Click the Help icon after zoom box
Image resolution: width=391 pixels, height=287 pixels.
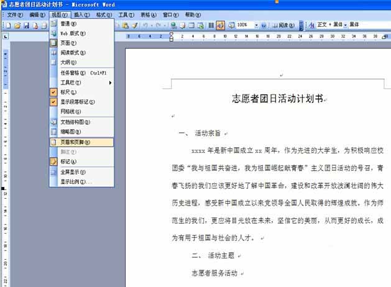pyautogui.click(x=264, y=25)
